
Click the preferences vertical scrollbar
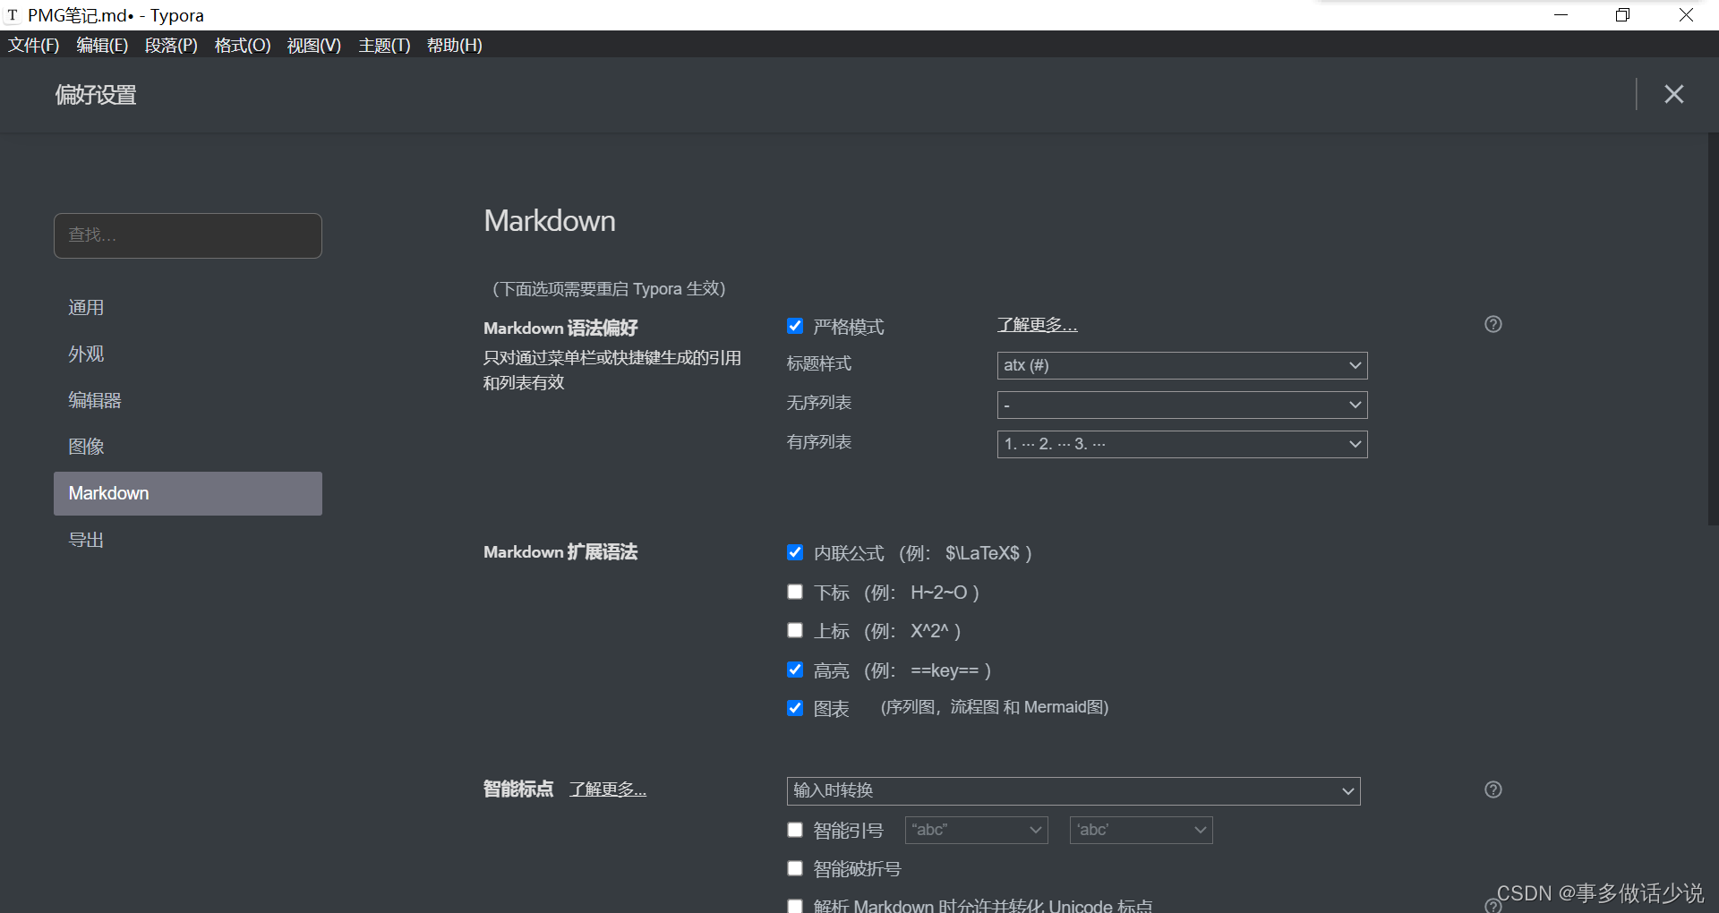(x=1713, y=329)
